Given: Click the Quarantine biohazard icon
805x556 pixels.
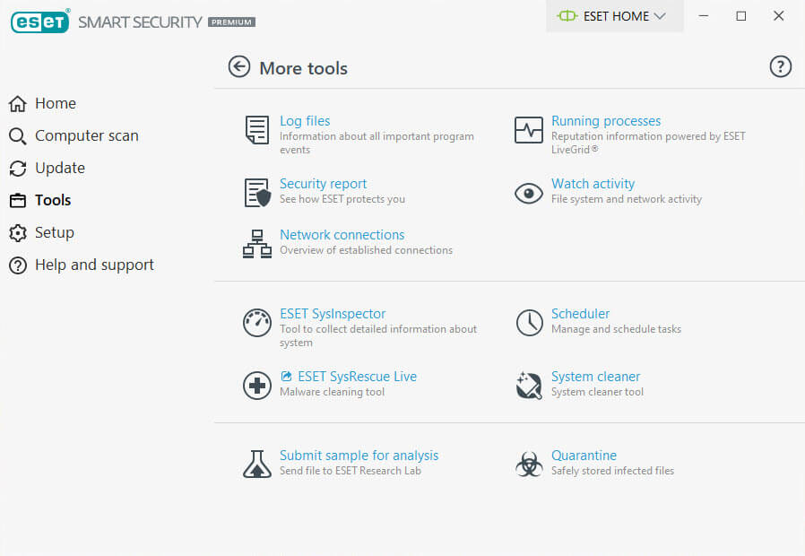Looking at the screenshot, I should point(529,465).
